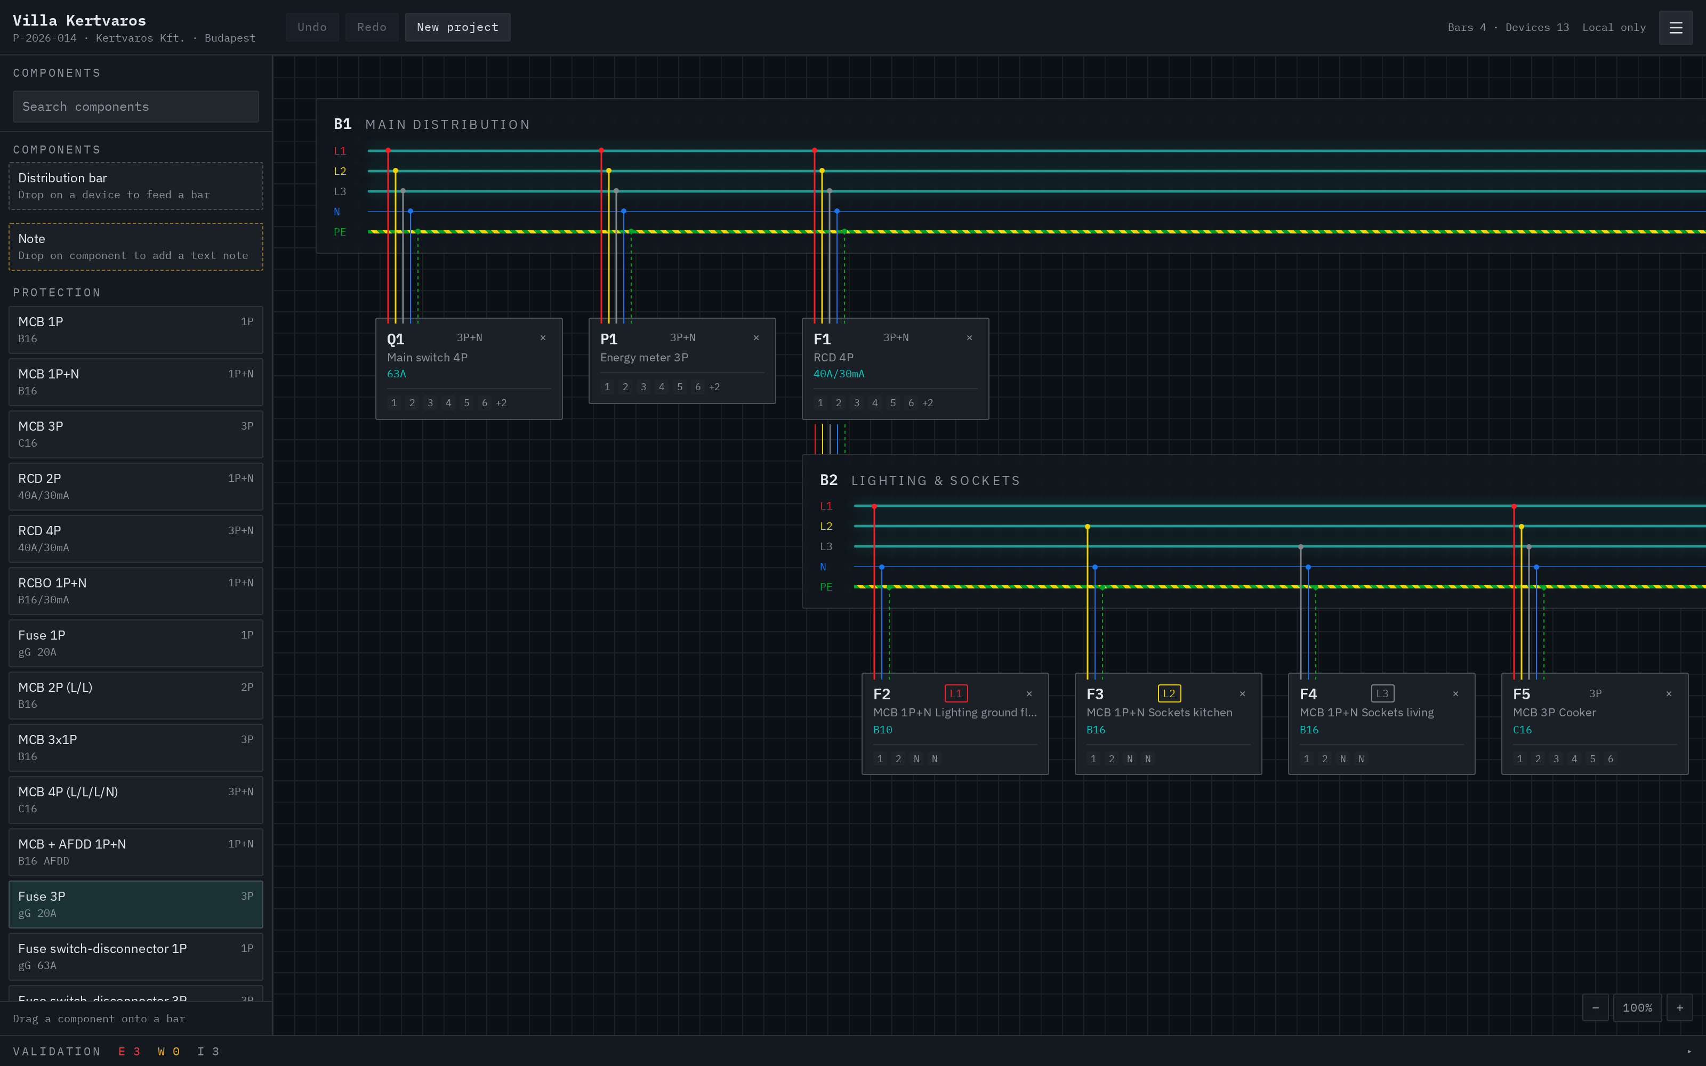Expand the validation panel arrow

tap(1689, 1052)
